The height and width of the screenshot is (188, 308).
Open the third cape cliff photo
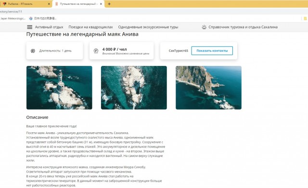click(208, 88)
